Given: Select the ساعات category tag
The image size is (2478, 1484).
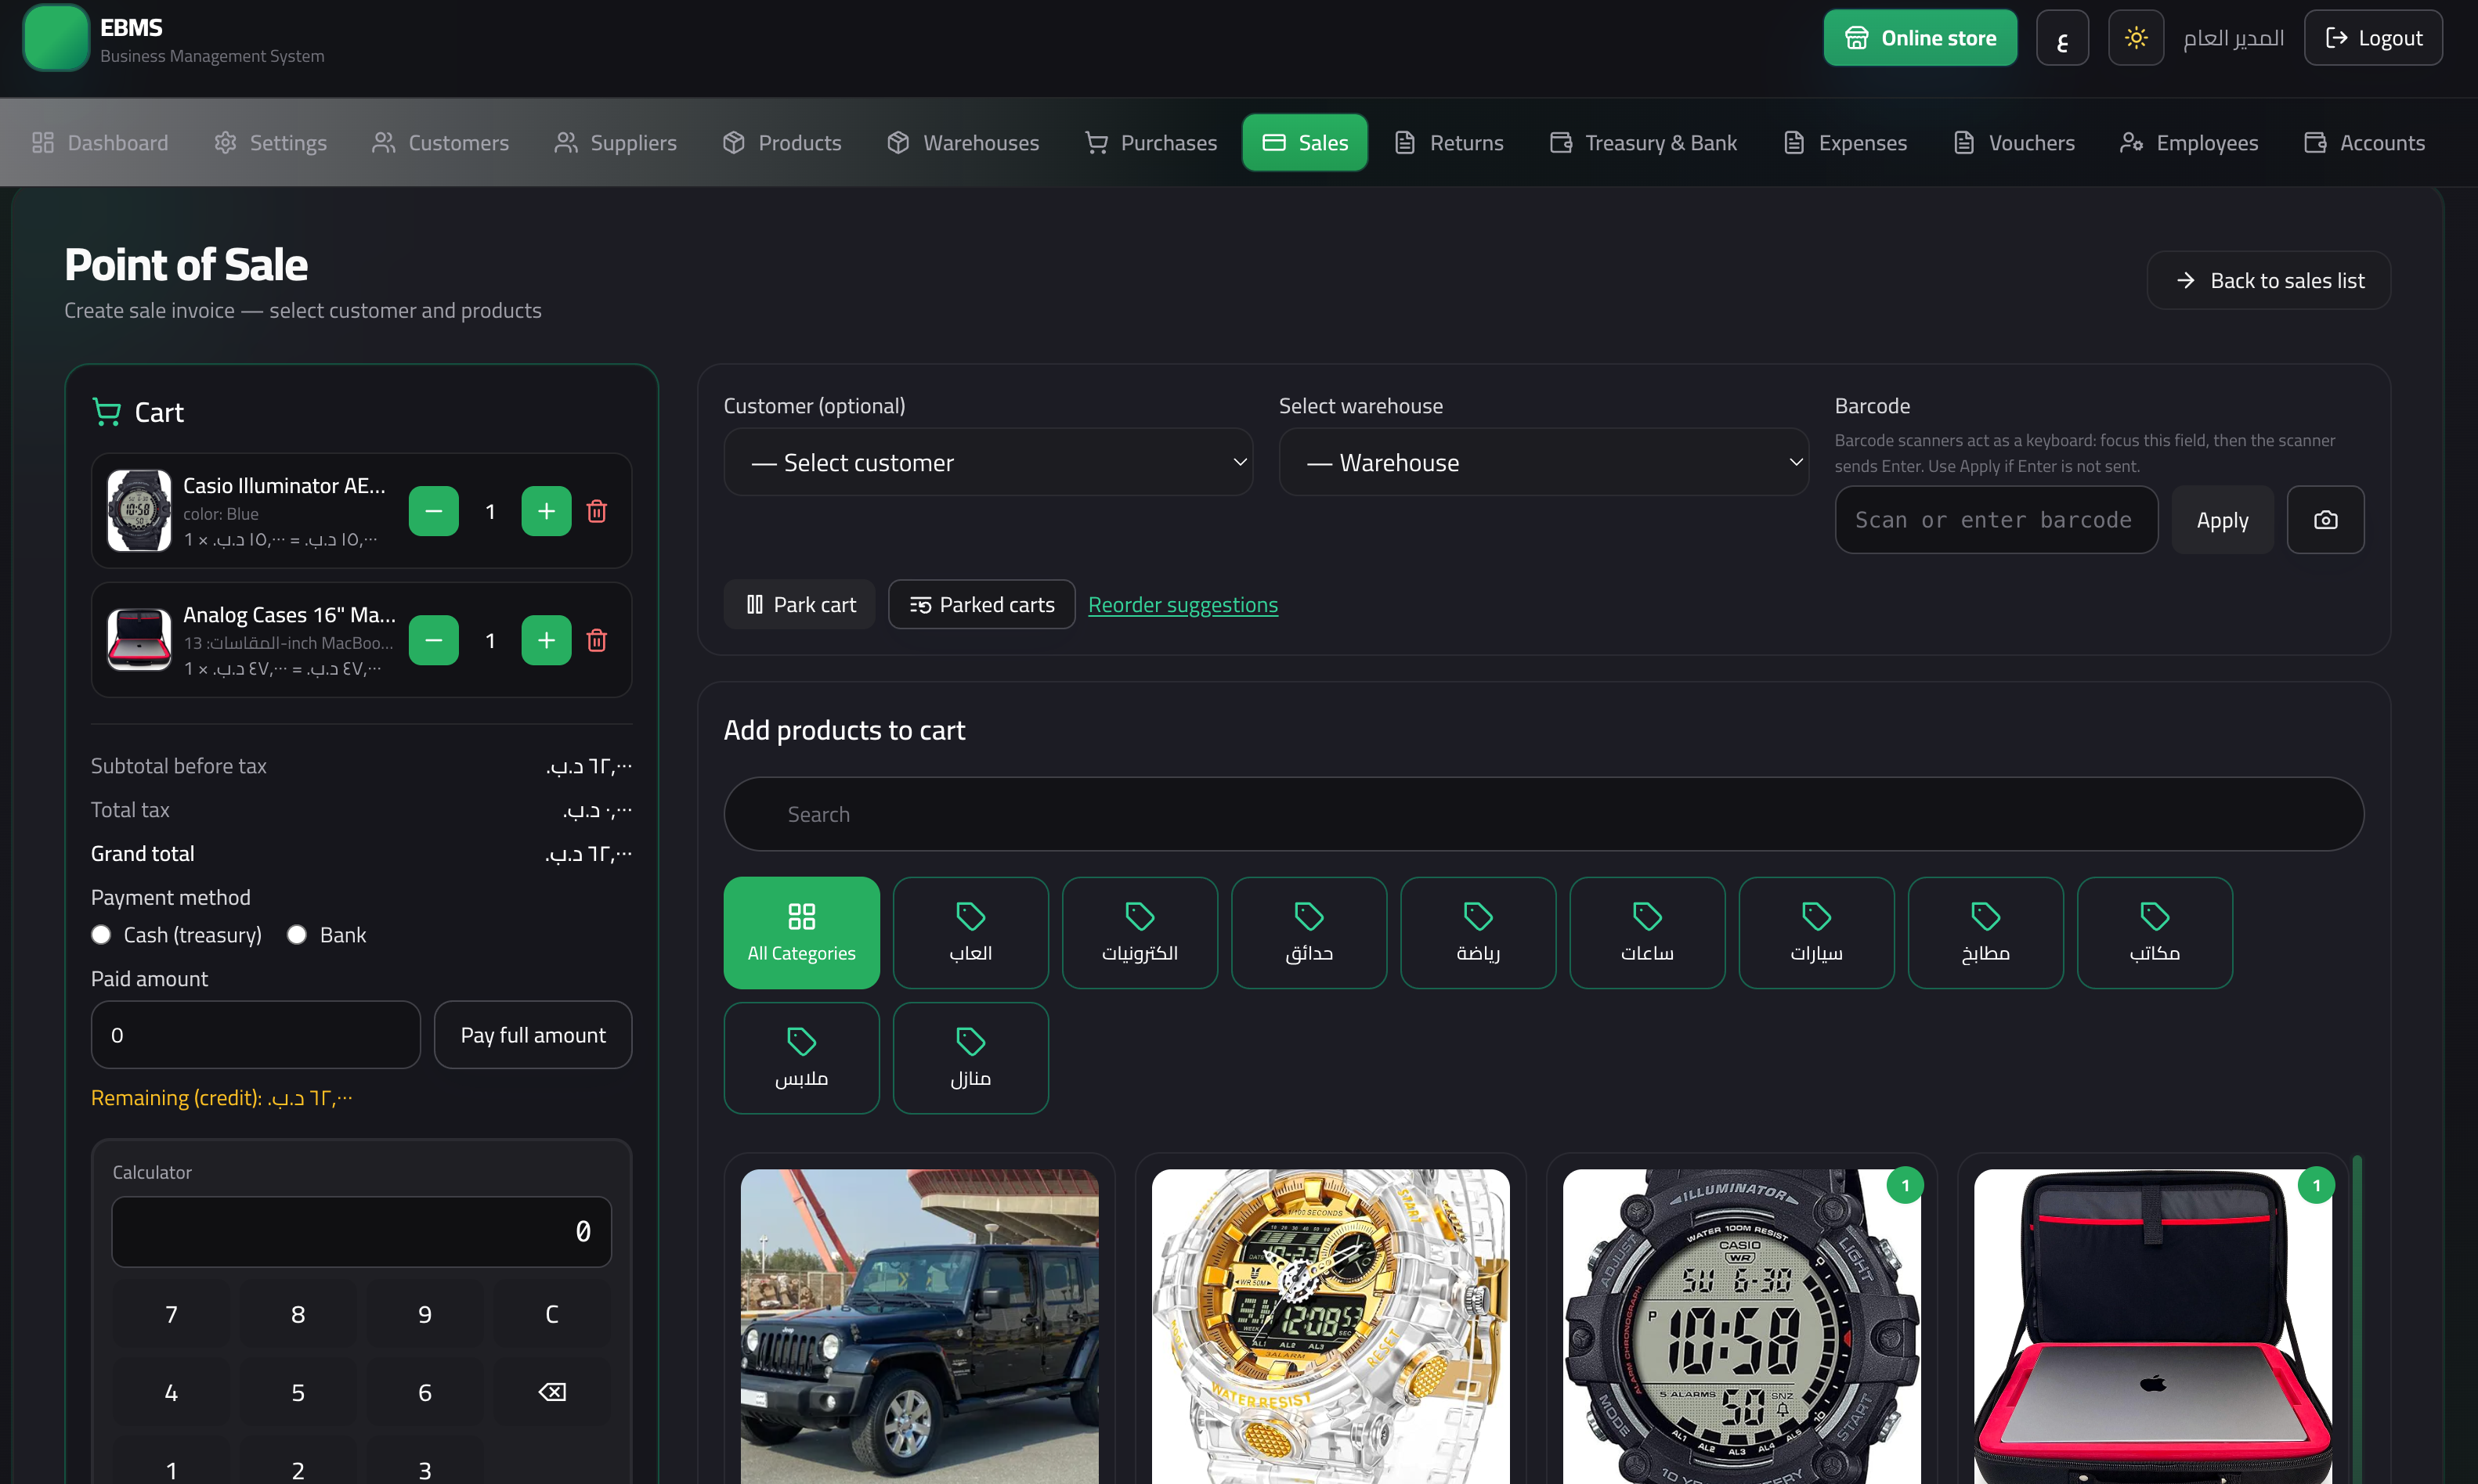Looking at the screenshot, I should click(1647, 933).
